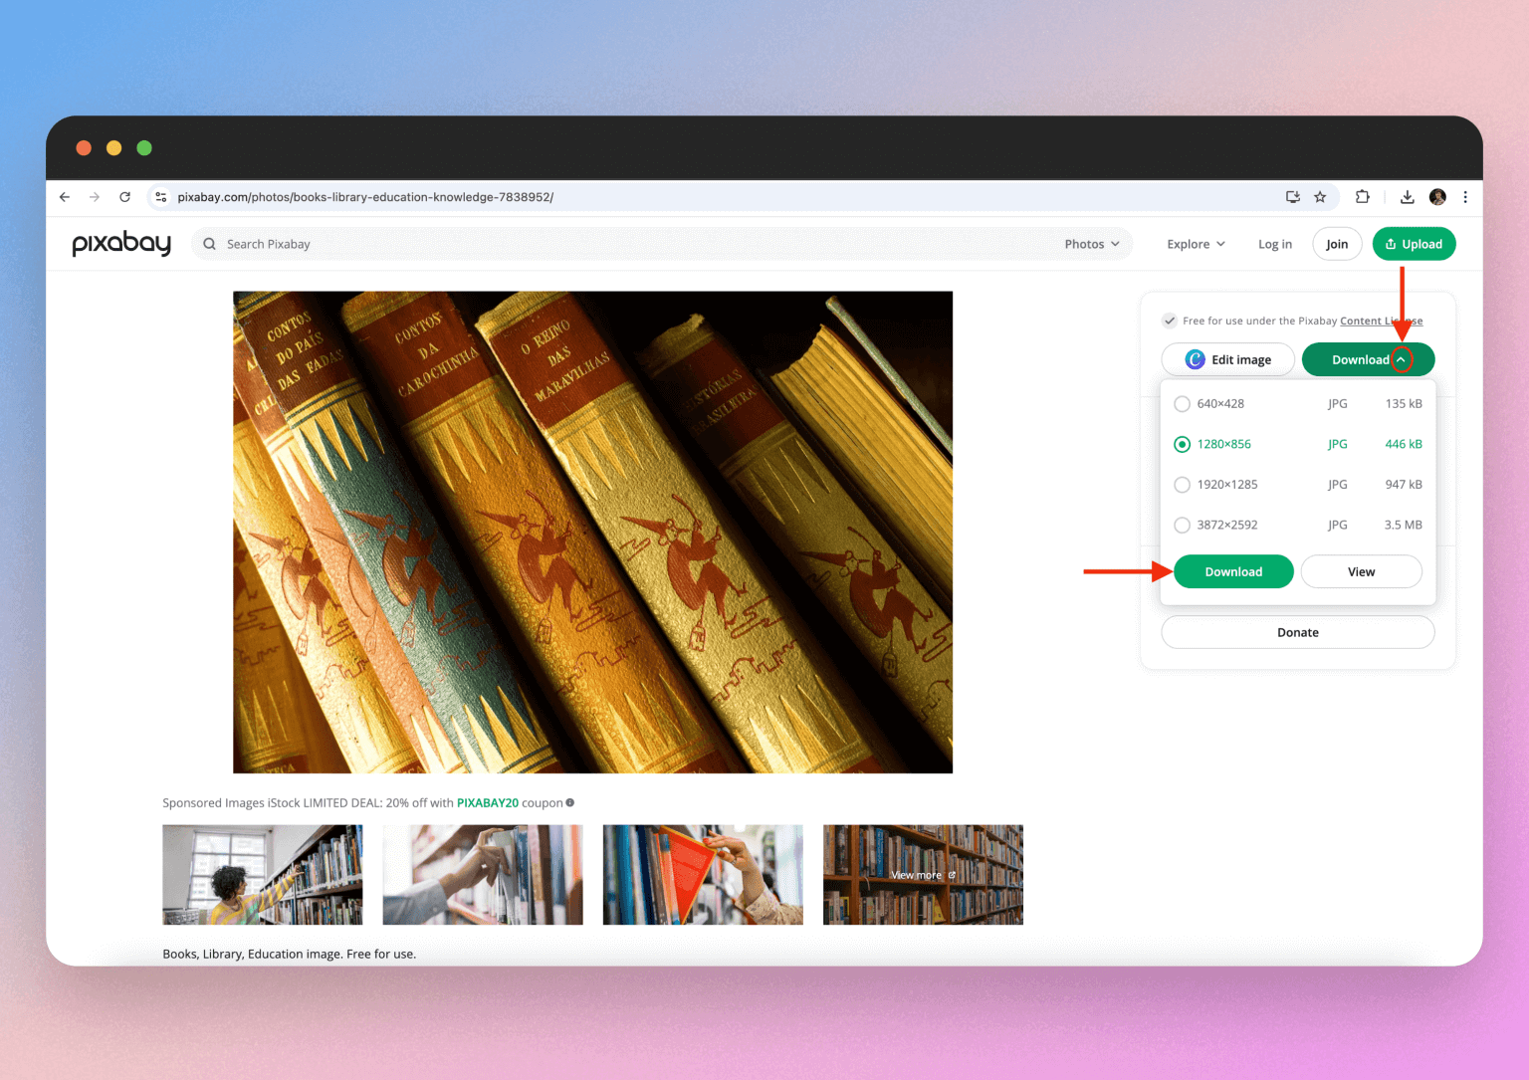Screen dimensions: 1529x1080
Task: Collapse the Download size dropdown chevron
Action: [1403, 359]
